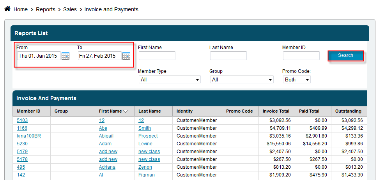
Task: Click in the Member ID search field
Action: click(301, 56)
